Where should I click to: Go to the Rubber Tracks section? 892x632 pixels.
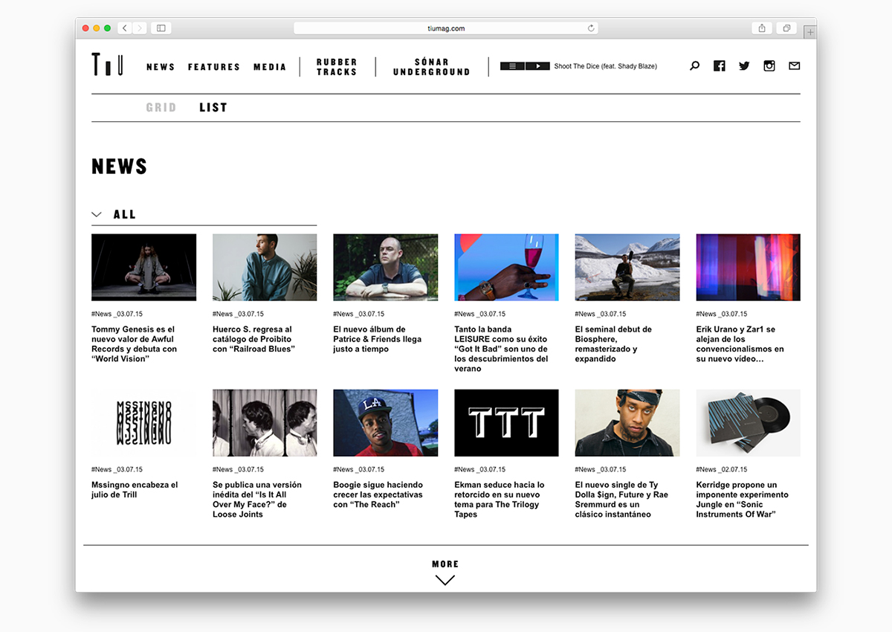point(337,67)
